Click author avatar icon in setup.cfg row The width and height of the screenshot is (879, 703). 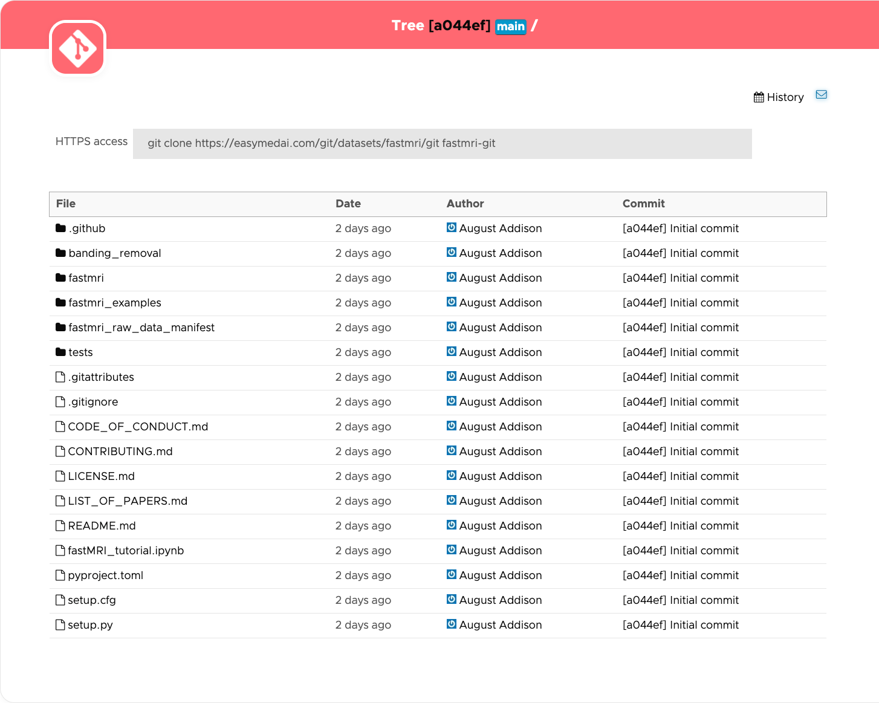pyautogui.click(x=452, y=599)
